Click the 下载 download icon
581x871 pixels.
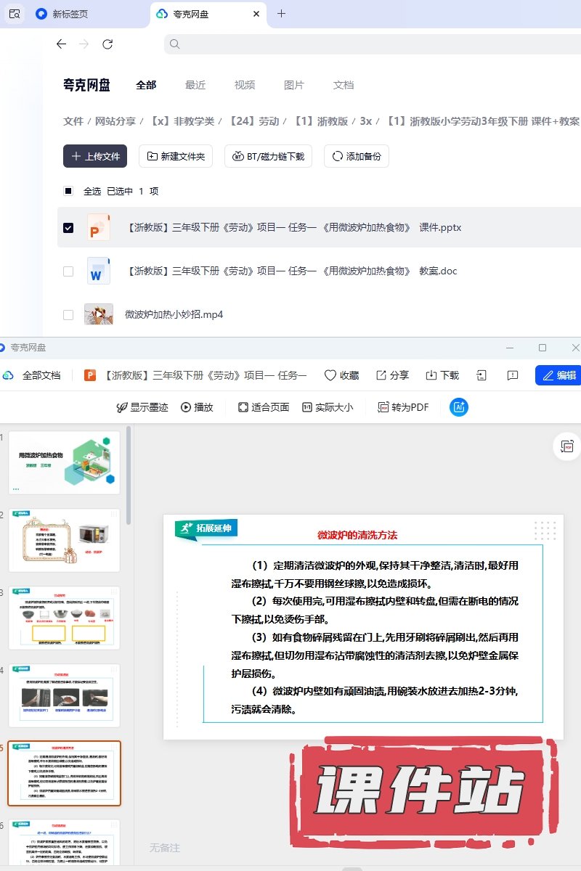point(442,375)
